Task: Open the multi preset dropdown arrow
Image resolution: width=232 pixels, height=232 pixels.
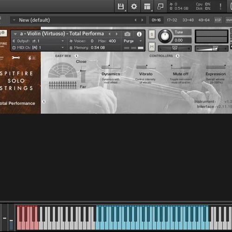Action: (x=14, y=20)
